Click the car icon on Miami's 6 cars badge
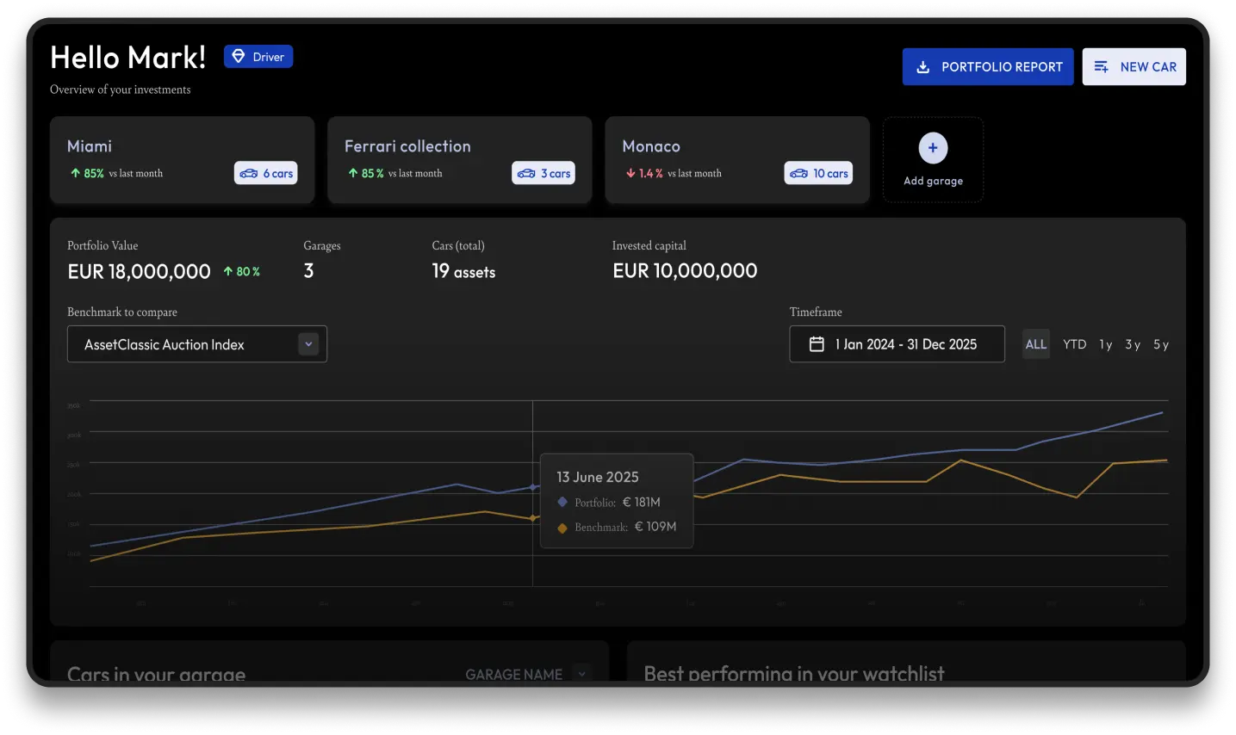 pos(249,172)
